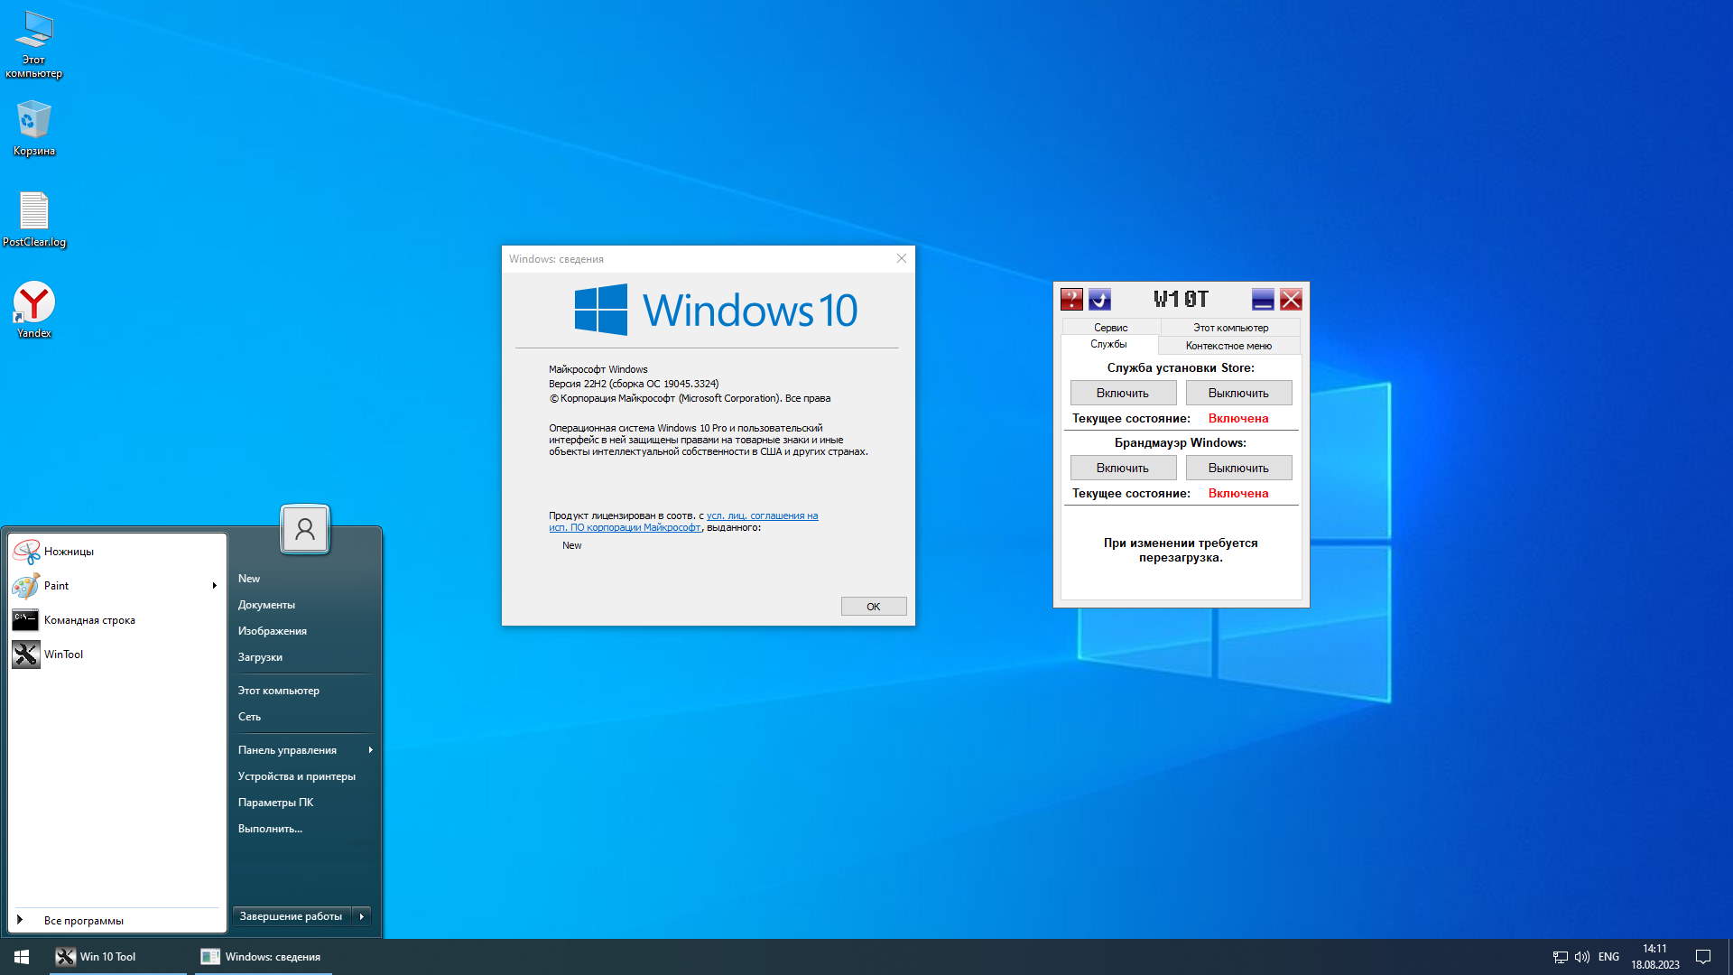Switch to the Сервис tab in W10T

coord(1110,328)
